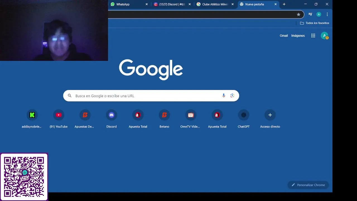Image resolution: width=357 pixels, height=201 pixels.
Task: Click the Personalizar Chrome button
Action: tap(308, 185)
